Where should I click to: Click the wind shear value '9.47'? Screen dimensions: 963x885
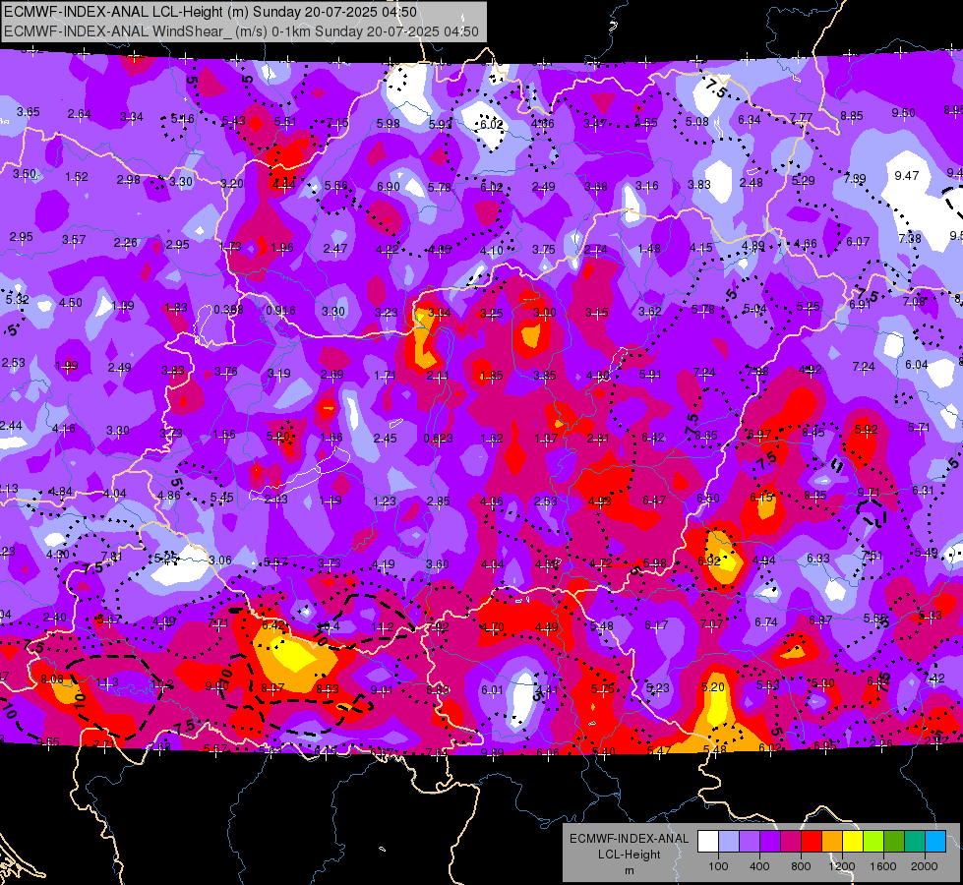click(x=907, y=176)
